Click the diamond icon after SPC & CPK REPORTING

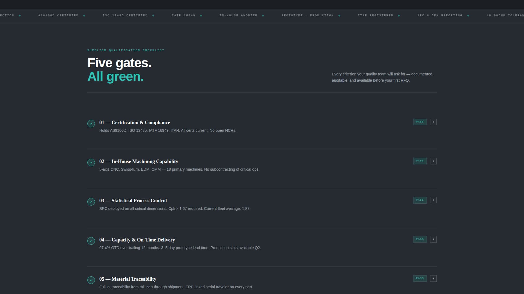(x=468, y=16)
